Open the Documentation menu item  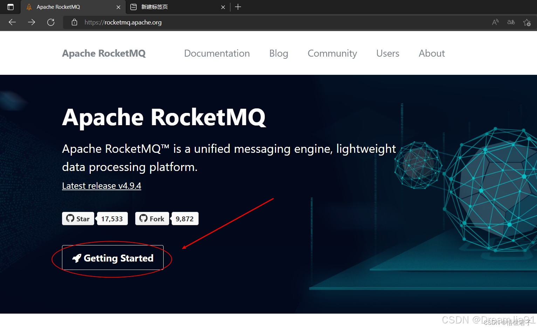tap(217, 53)
